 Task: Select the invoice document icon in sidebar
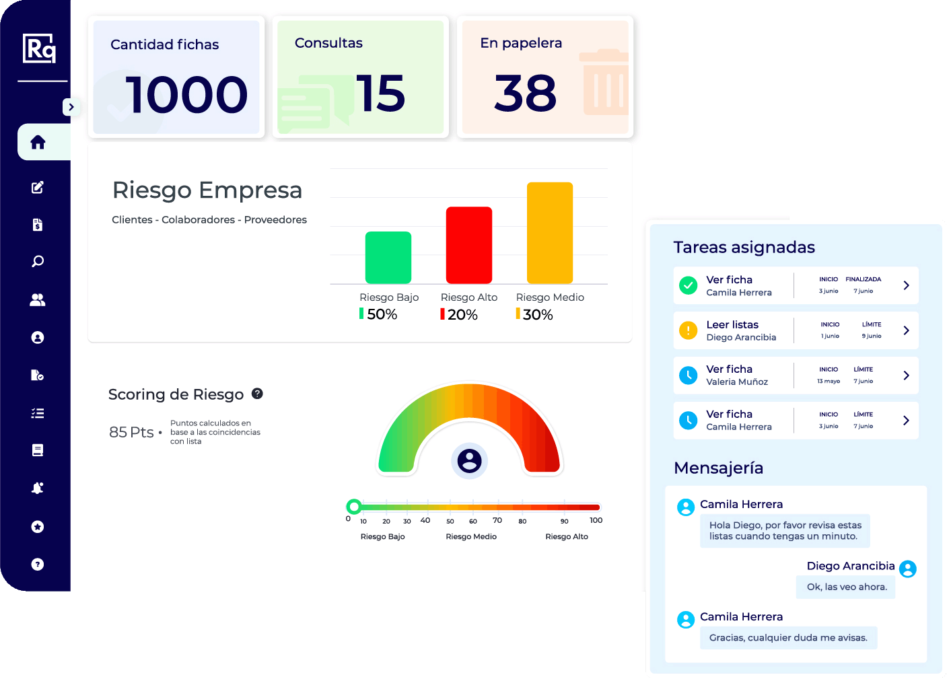click(x=37, y=225)
